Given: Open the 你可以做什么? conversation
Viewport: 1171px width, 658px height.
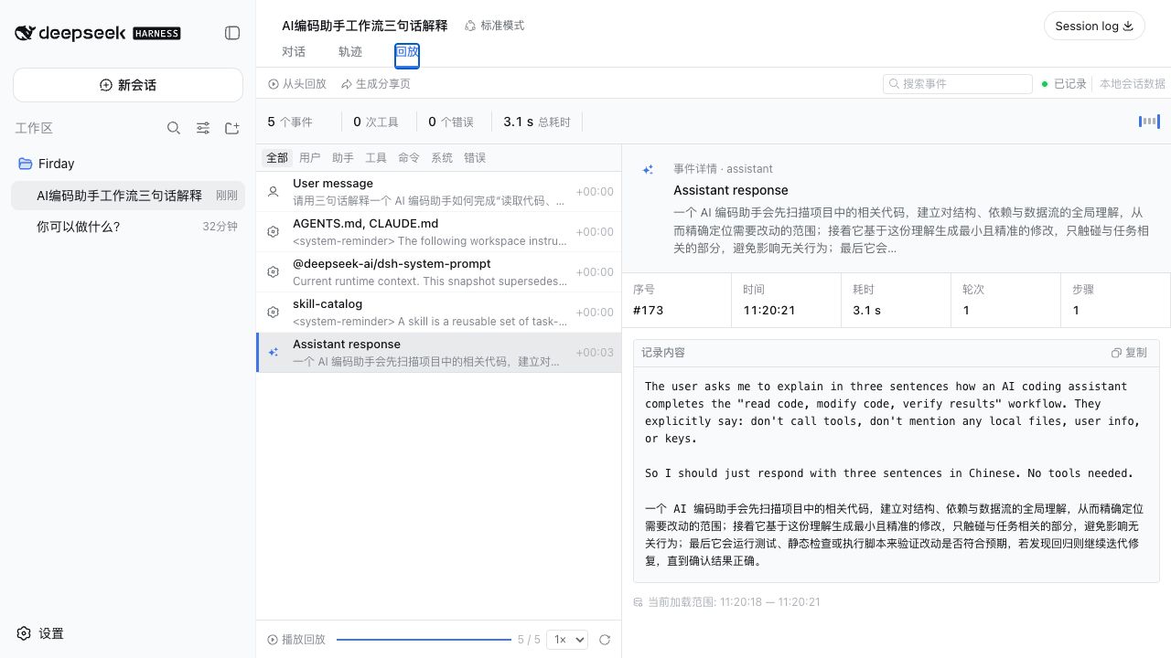Looking at the screenshot, I should click(x=128, y=227).
